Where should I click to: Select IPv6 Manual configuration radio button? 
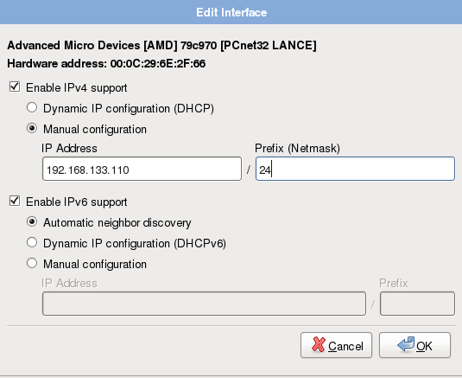pos(32,263)
